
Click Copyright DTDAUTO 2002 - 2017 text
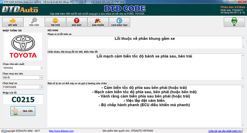tap(21, 131)
